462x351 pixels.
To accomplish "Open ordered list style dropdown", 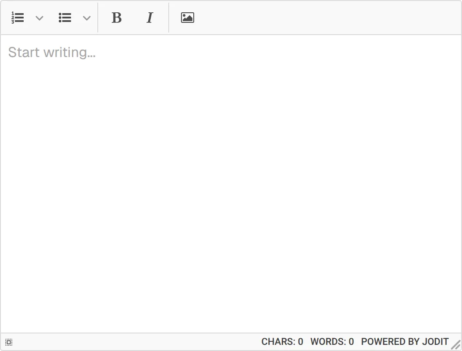I will (x=39, y=18).
